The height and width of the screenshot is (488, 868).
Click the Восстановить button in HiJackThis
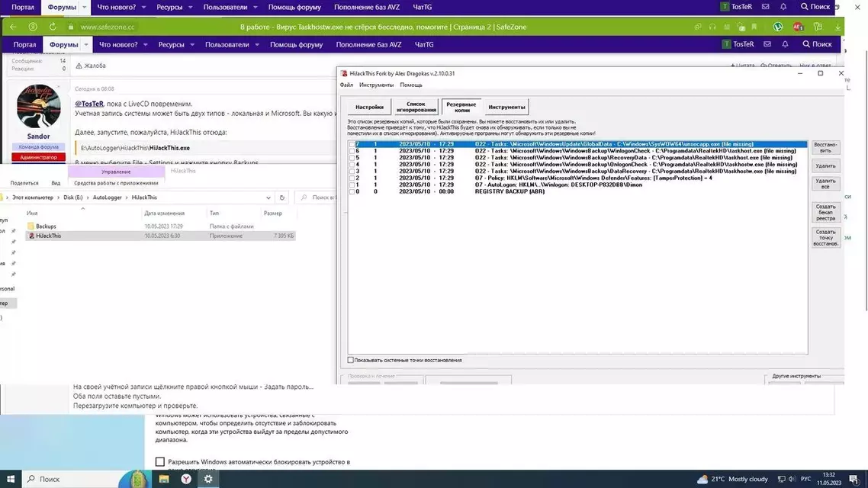825,147
